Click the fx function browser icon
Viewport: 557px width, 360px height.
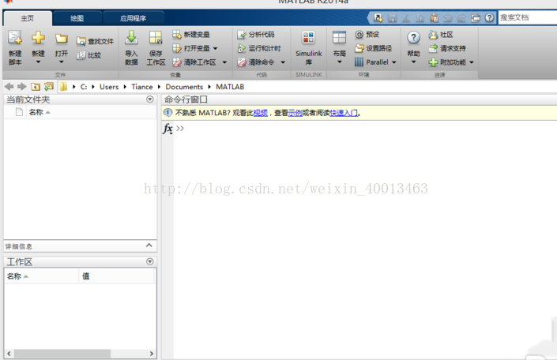coord(167,128)
